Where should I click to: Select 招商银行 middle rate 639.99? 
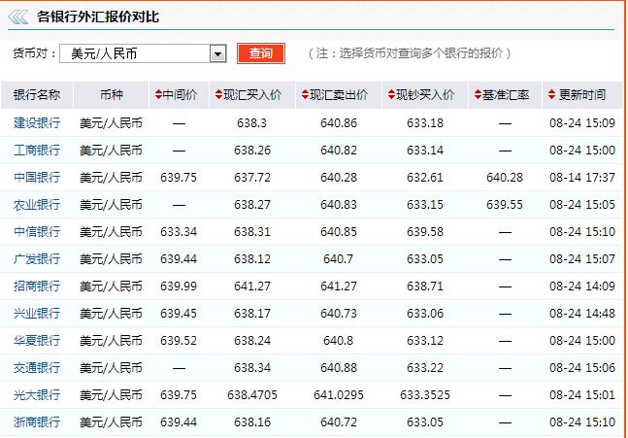pyautogui.click(x=179, y=286)
